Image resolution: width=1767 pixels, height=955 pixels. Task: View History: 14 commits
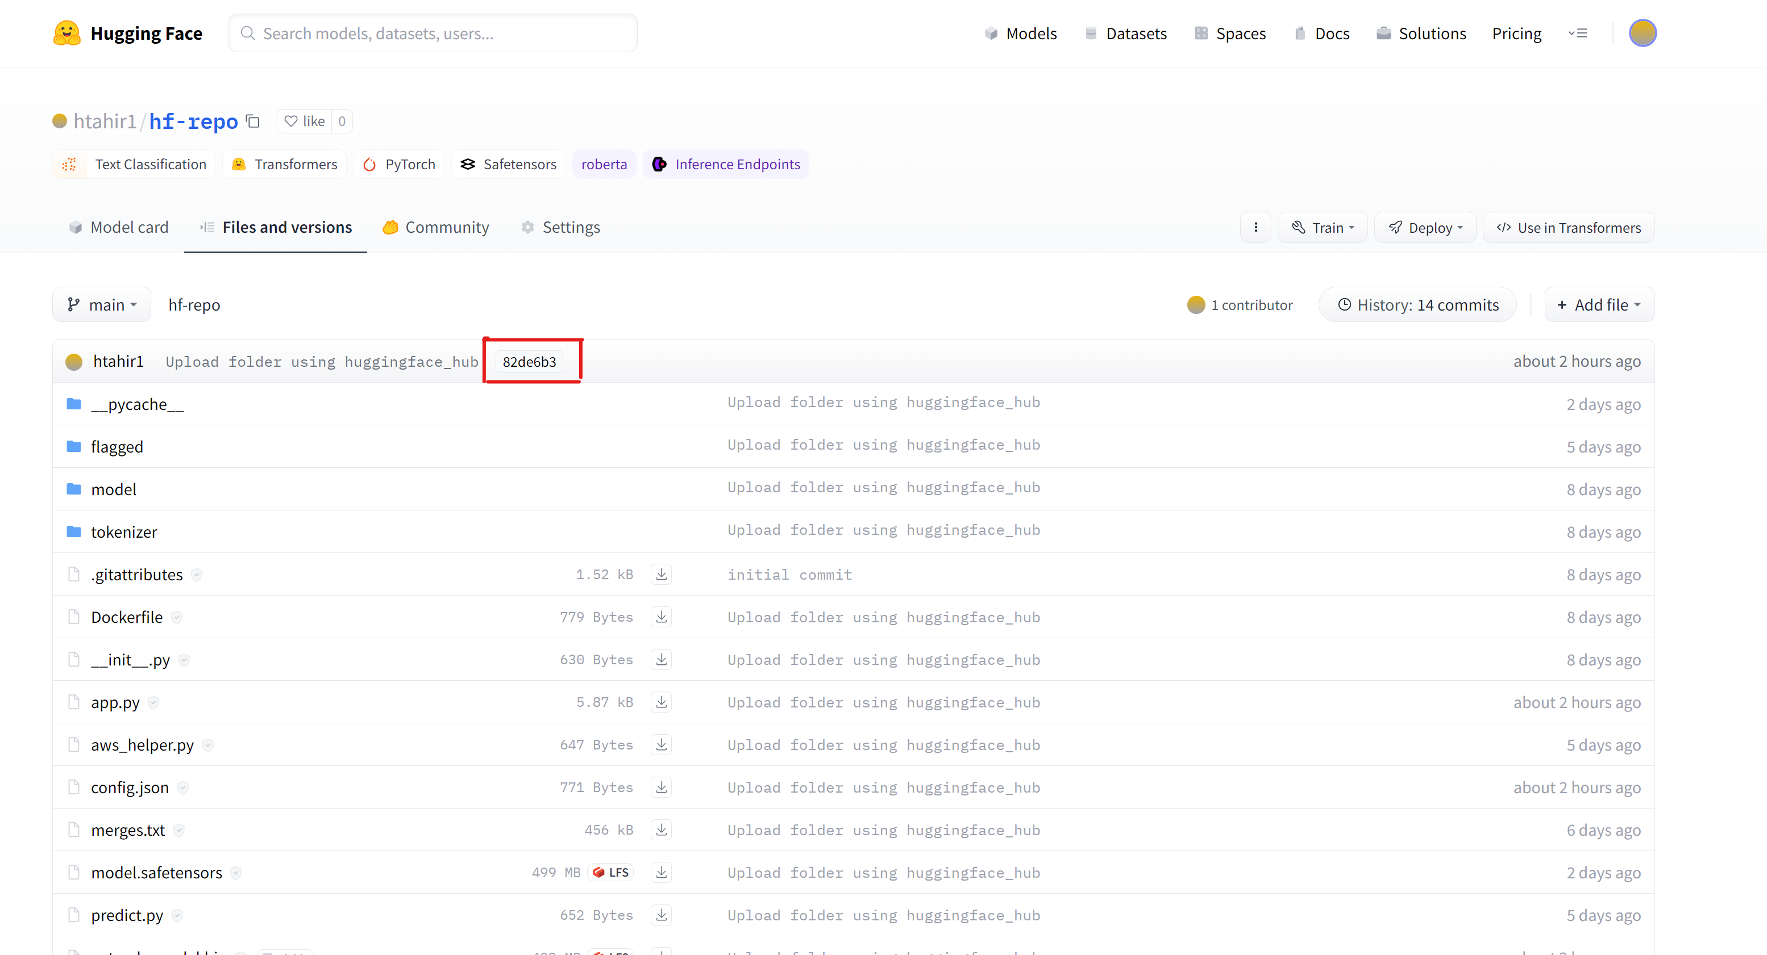tap(1417, 305)
